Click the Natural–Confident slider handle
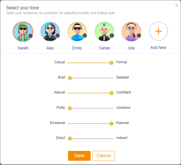Image resolution: width=181 pixels, height=165 pixels. (x=111, y=93)
